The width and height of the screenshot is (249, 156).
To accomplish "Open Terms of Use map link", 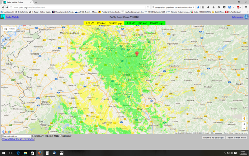I will 228,133.
